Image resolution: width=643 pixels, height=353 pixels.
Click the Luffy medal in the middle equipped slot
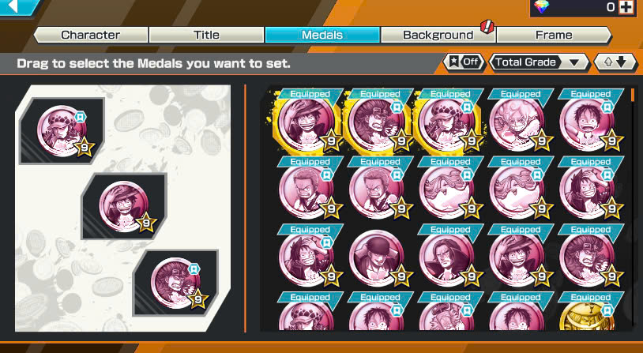[x=125, y=207]
